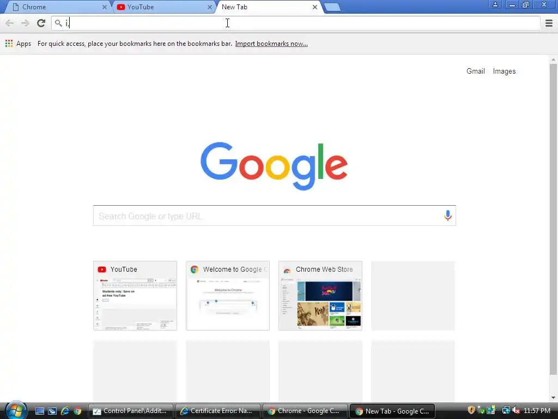This screenshot has height=419, width=558.
Task: Click the network connection tray icon
Action: coord(506,411)
